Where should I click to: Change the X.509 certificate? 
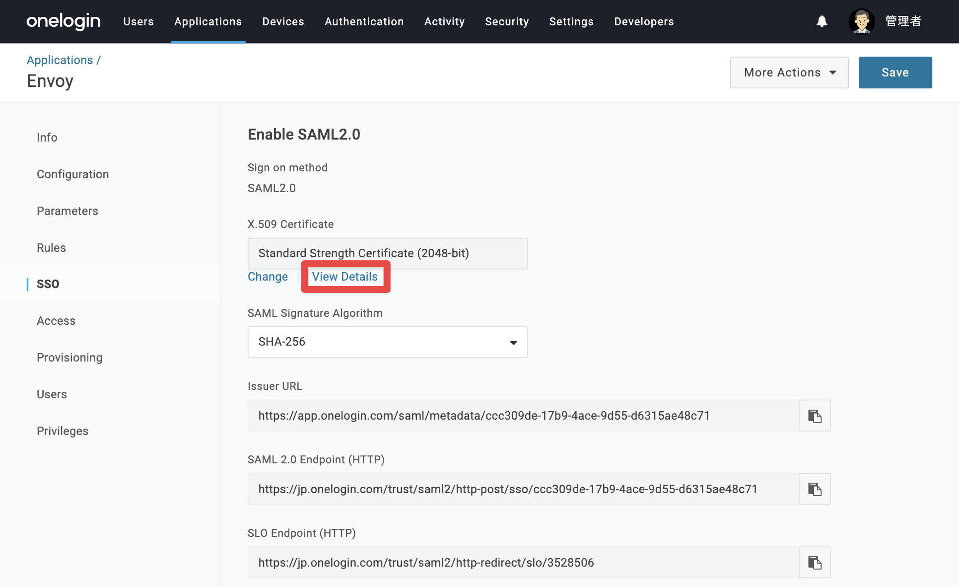tap(268, 277)
